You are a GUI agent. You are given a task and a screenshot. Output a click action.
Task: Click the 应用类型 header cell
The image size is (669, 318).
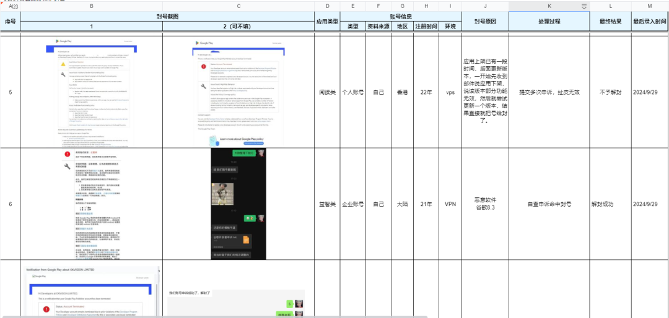[327, 21]
